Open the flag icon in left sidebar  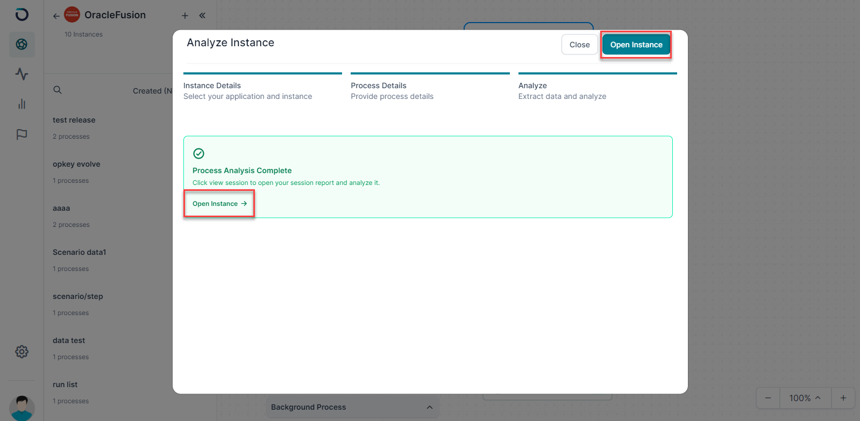pos(22,134)
